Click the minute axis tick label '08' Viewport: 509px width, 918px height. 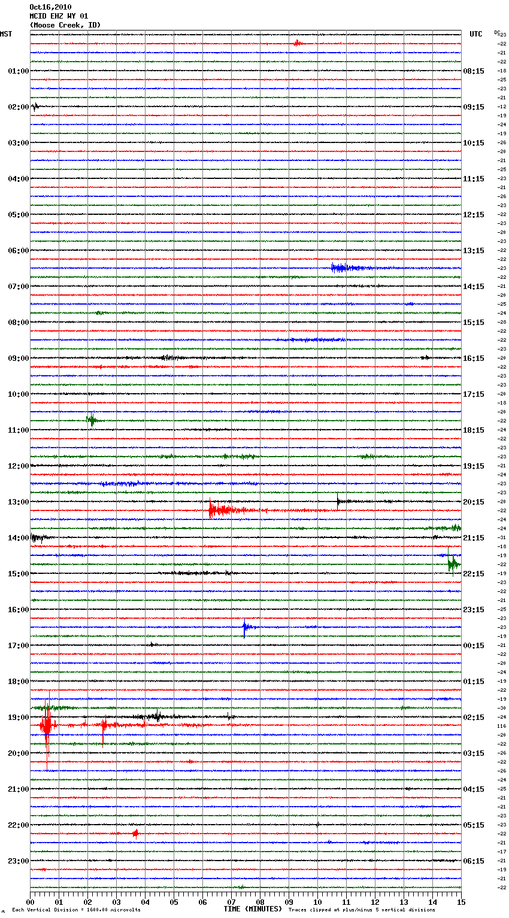(x=260, y=902)
